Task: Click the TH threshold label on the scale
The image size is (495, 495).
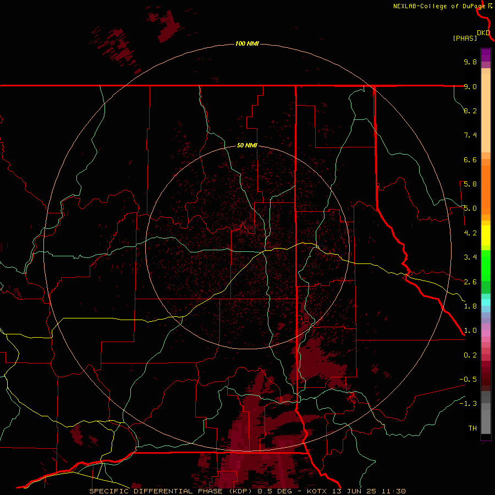Action: click(x=472, y=428)
